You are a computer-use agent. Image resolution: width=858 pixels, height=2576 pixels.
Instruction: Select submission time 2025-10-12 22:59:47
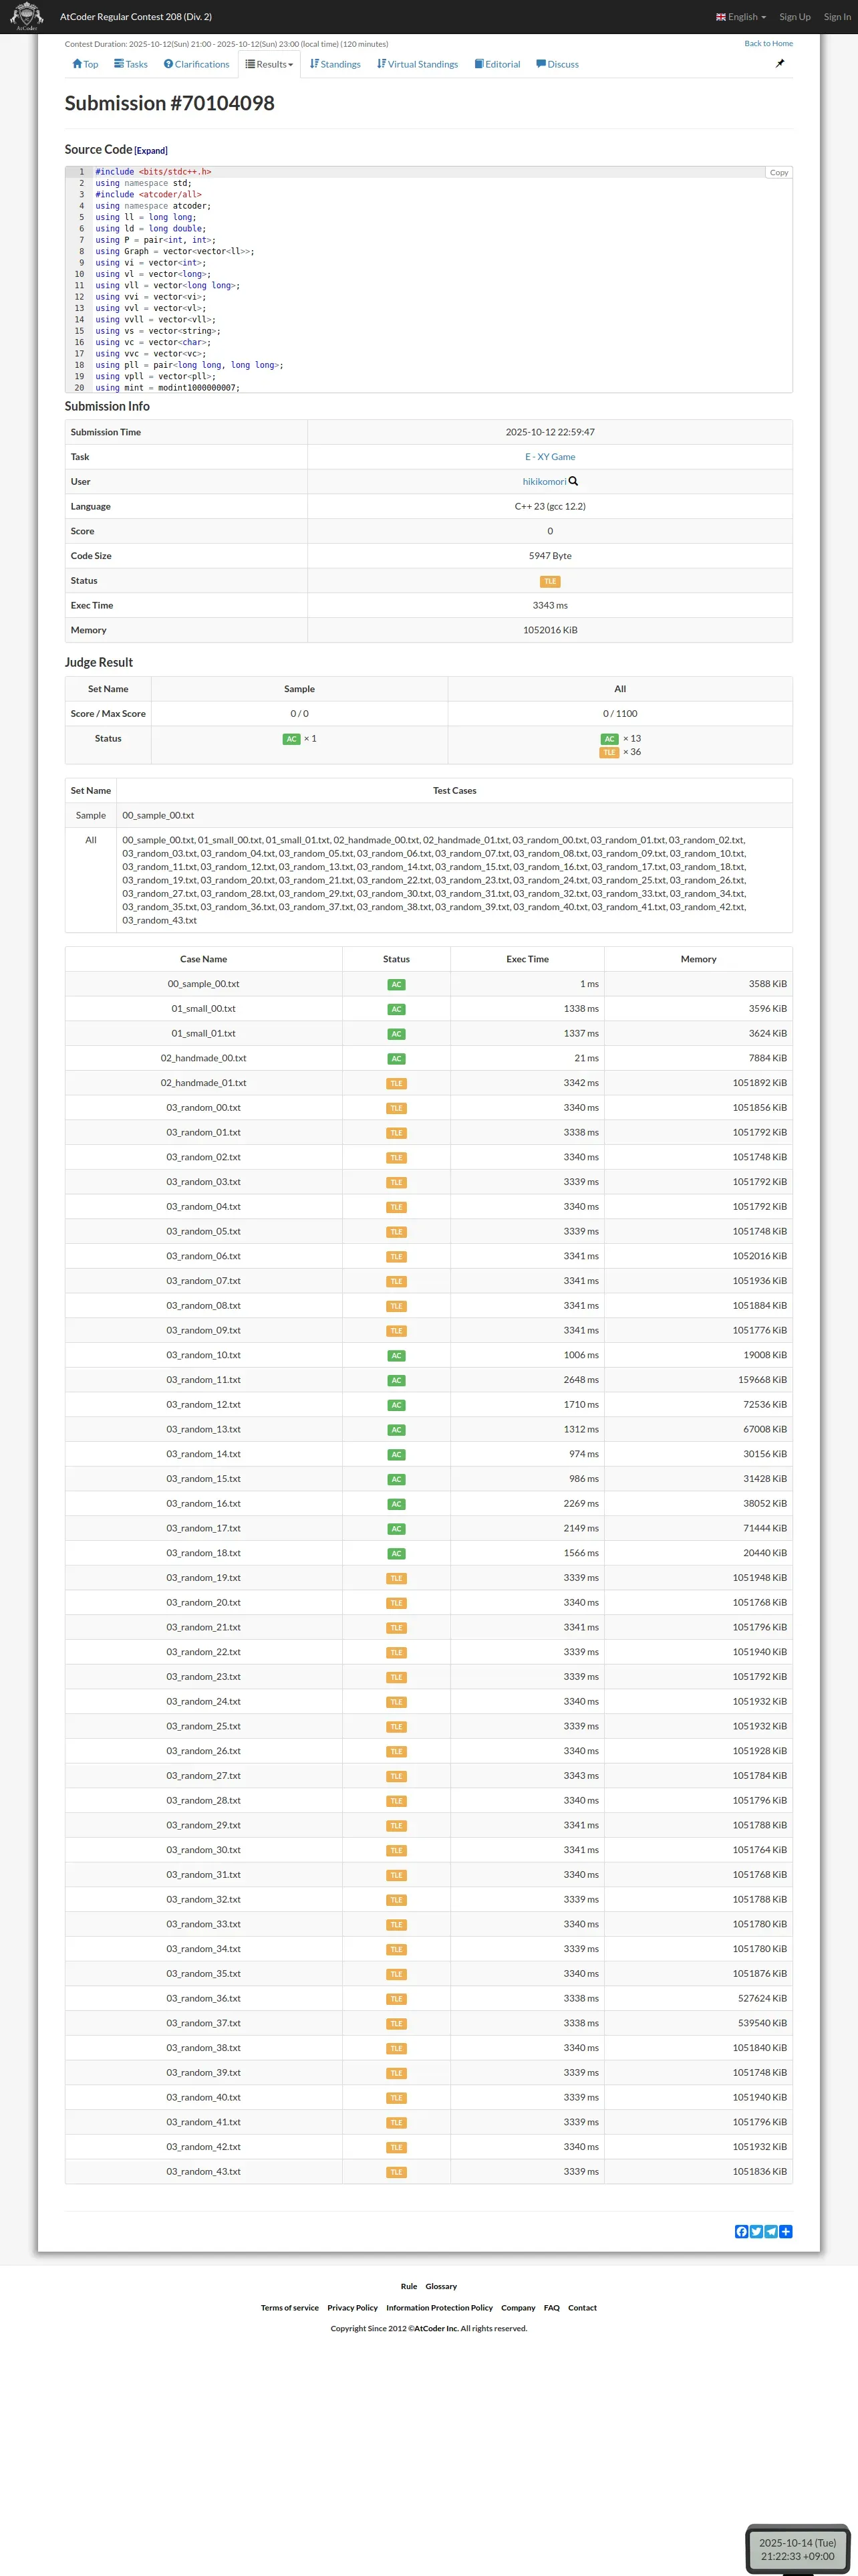[551, 433]
